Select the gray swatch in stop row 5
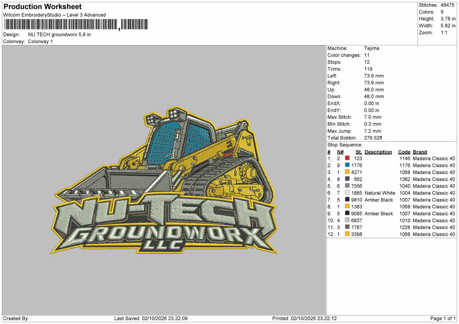 point(347,186)
